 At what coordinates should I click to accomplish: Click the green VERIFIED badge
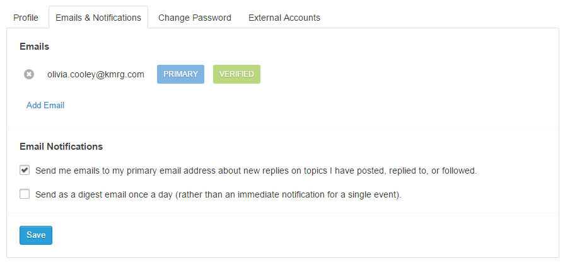236,74
